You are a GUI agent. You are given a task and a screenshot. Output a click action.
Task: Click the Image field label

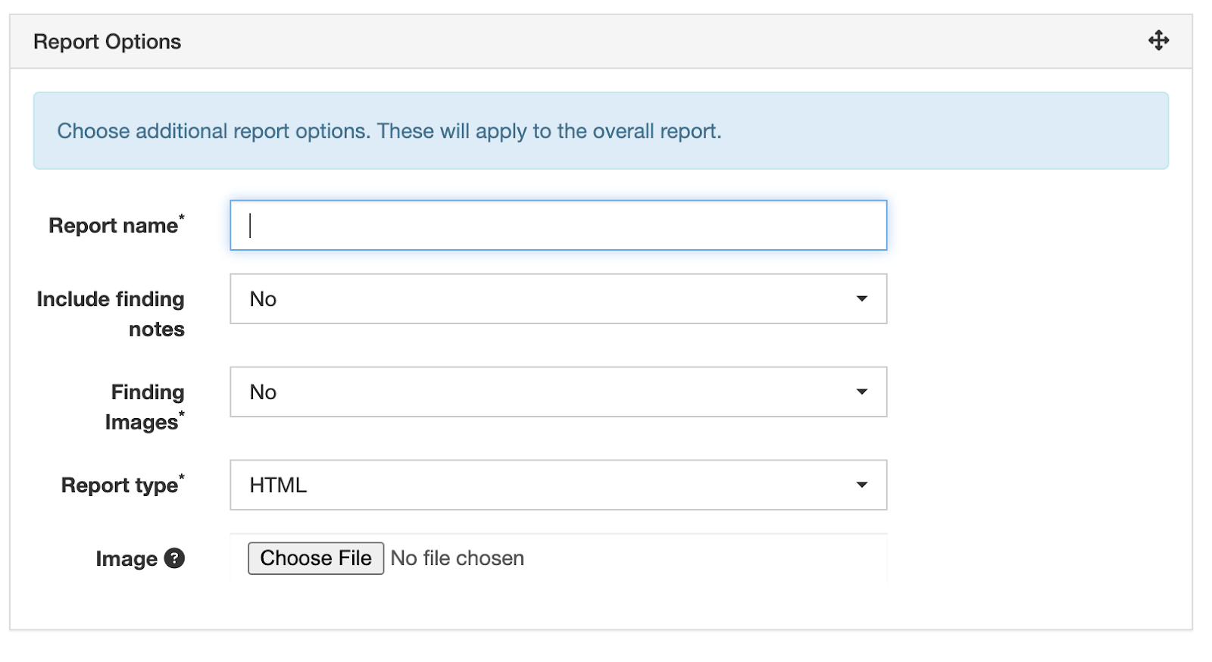[x=126, y=559]
